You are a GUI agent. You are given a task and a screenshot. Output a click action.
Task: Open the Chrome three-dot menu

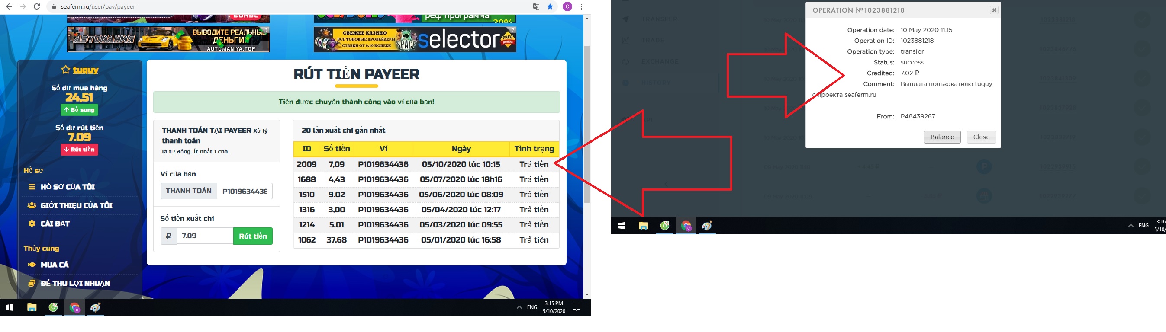tap(582, 7)
